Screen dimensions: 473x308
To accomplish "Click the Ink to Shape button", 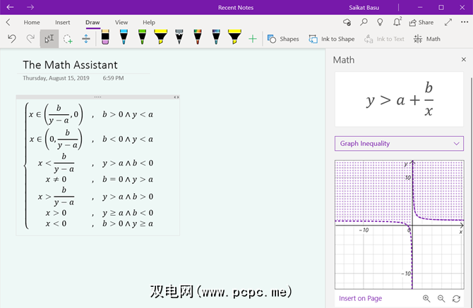I will coord(332,39).
